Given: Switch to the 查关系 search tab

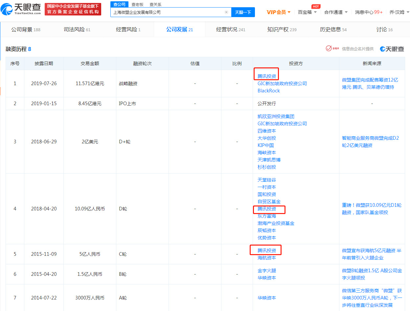Looking at the screenshot, I should (155, 4).
